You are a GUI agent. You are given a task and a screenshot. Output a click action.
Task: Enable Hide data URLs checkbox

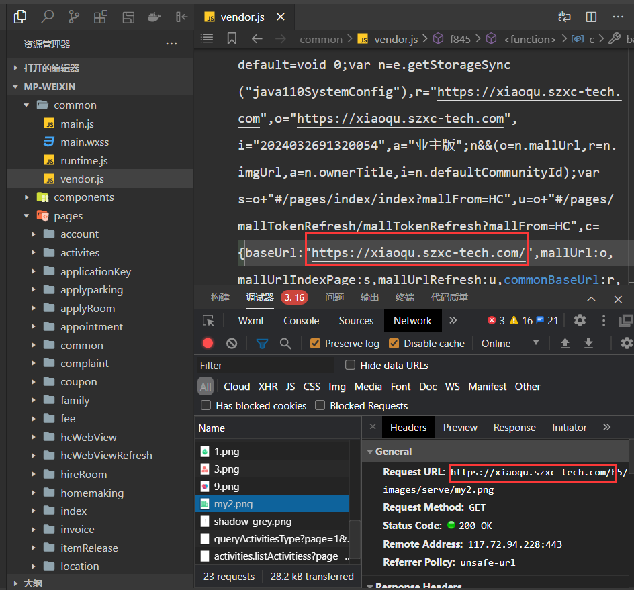point(350,365)
